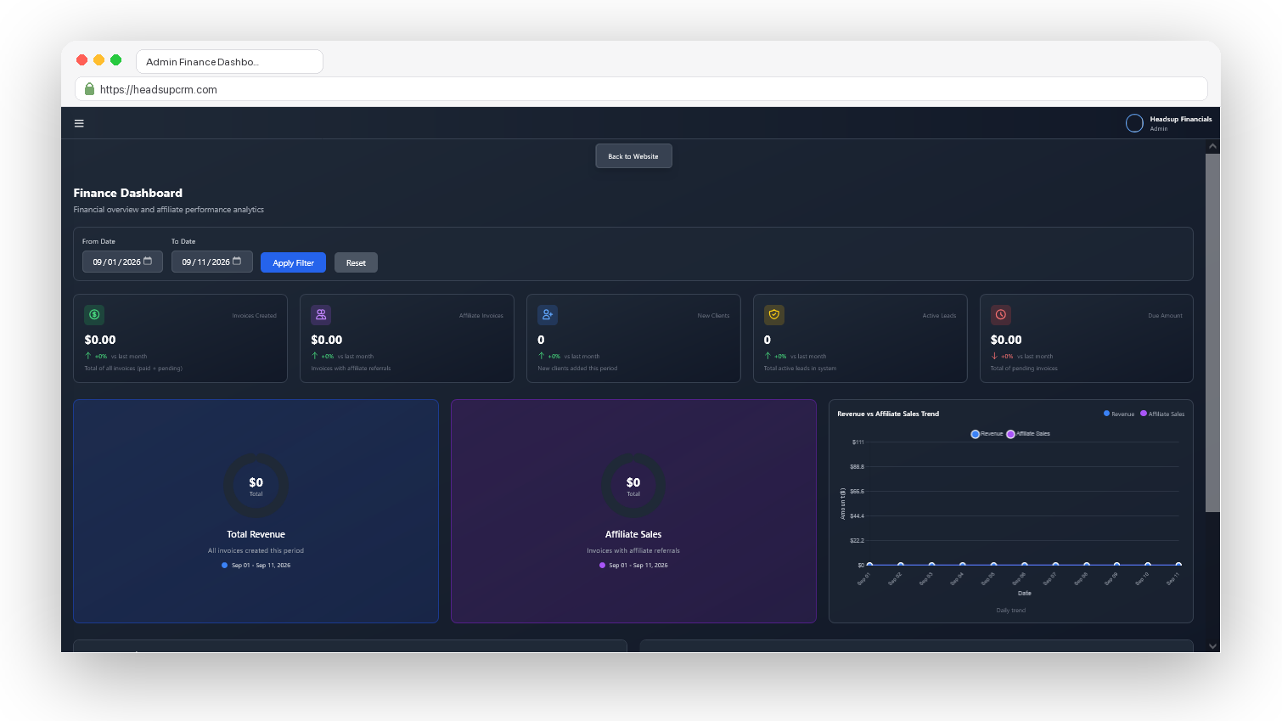Select the Admin Finance Dashboard browser tab

point(229,62)
